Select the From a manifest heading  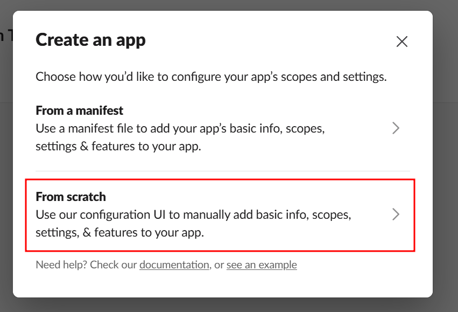pyautogui.click(x=80, y=110)
